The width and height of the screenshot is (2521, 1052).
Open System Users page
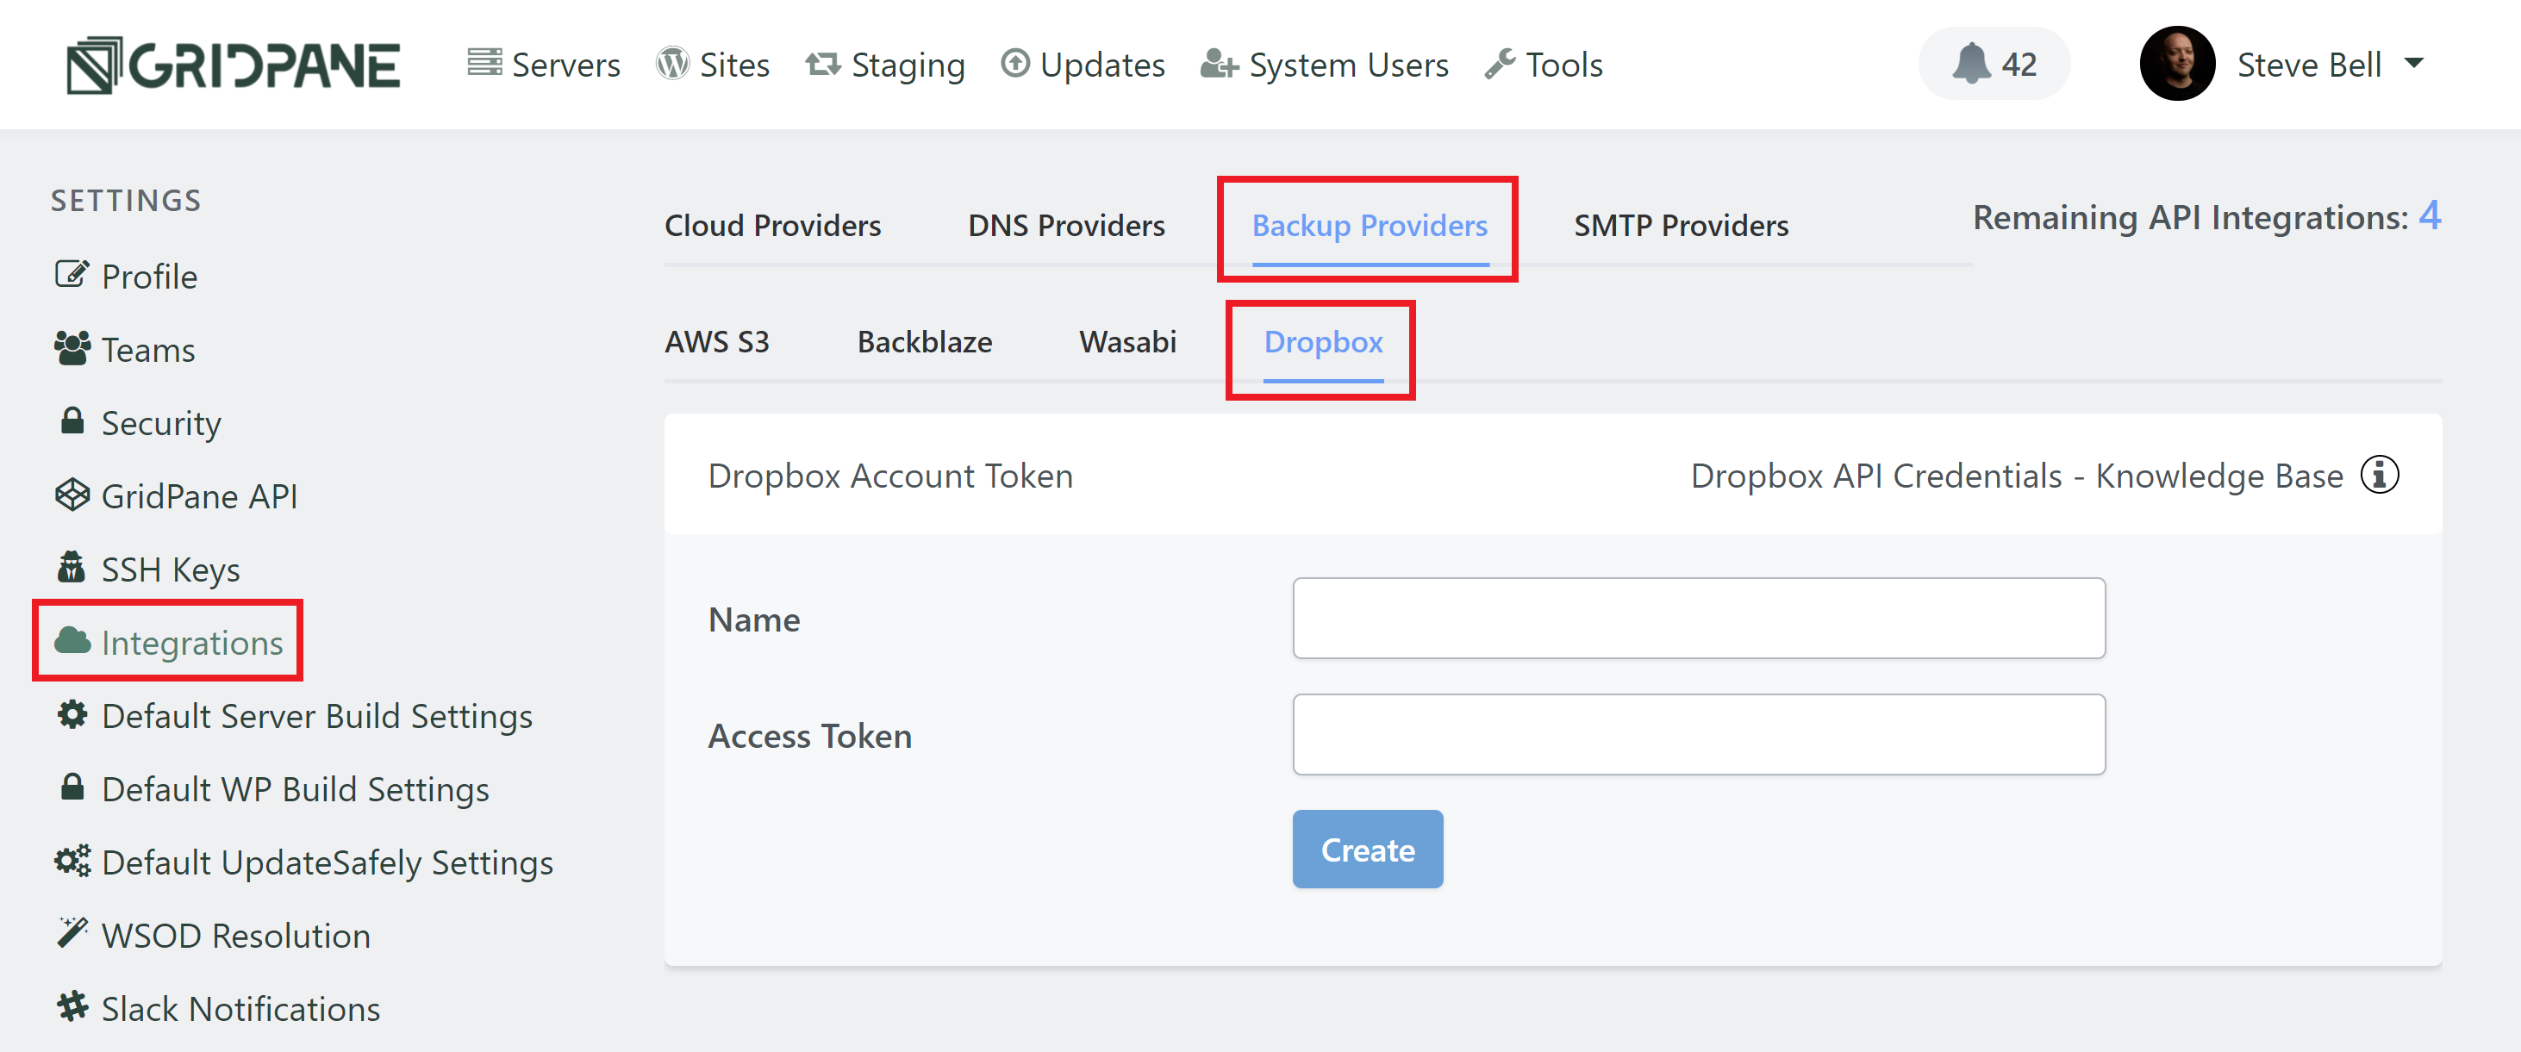point(1324,65)
